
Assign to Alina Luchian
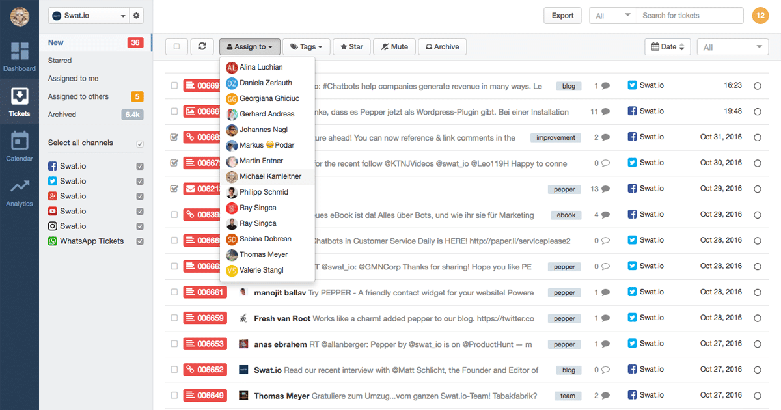point(267,67)
